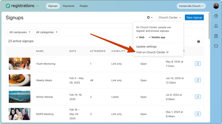Image resolution: width=222 pixels, height=124 pixels.
Task: Open the gear settings dropdown
Action: click(150, 17)
